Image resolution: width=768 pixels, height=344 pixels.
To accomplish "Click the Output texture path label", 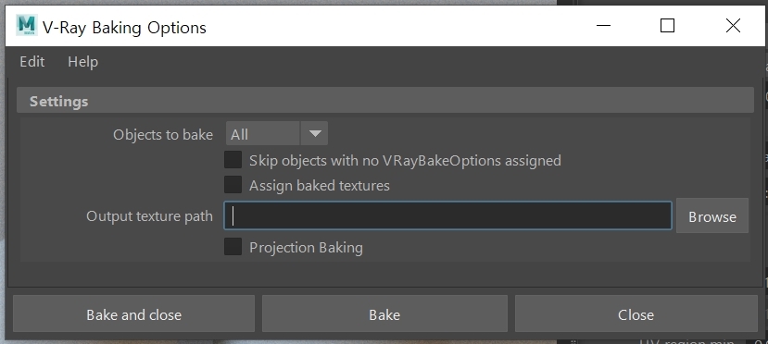I will [149, 216].
